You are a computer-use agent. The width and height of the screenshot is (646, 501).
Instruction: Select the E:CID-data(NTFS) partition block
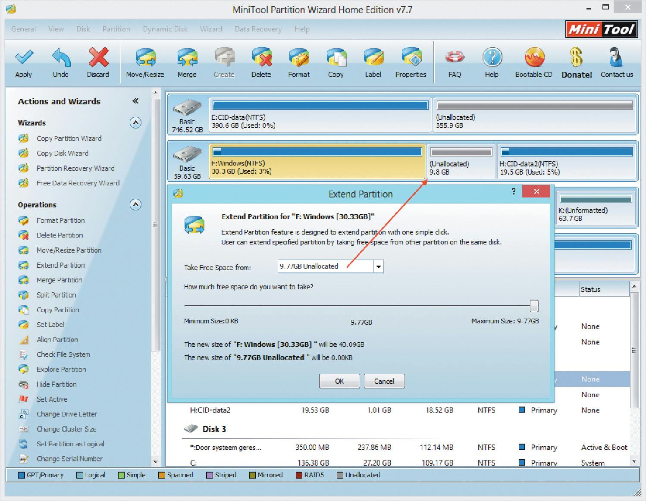(320, 115)
